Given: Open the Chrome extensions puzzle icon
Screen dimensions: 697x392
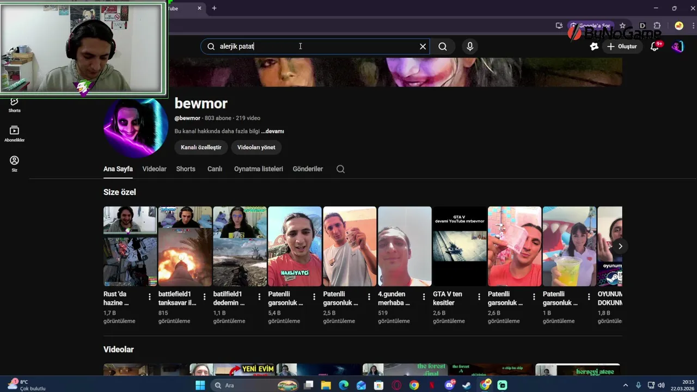Looking at the screenshot, I should 657,26.
